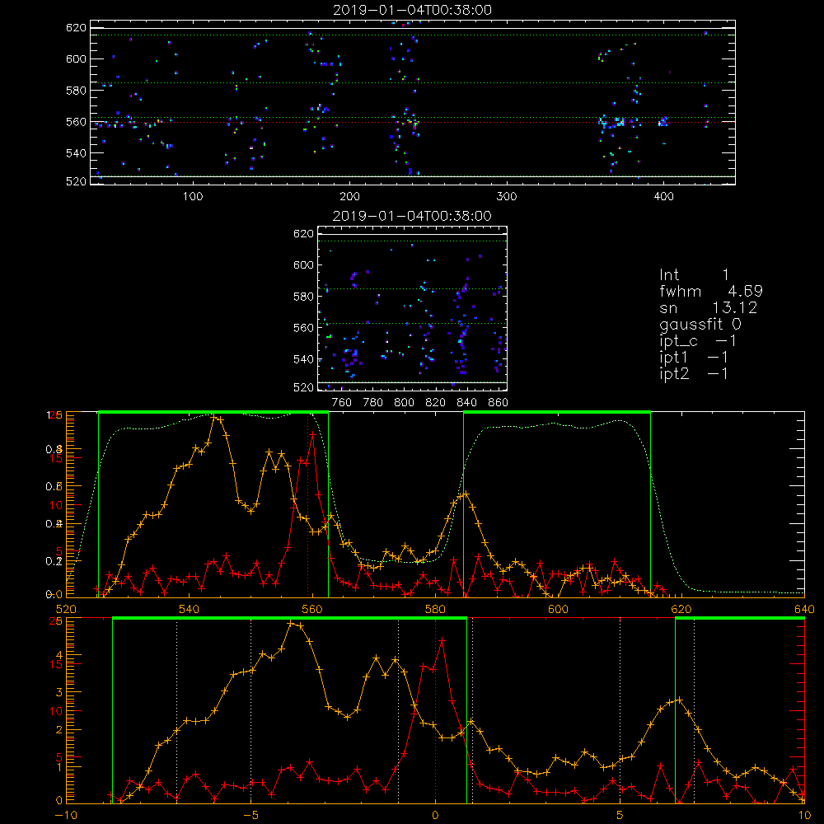Viewport: 824px width, 824px height.
Task: Click x-axis label 0 on bottom plot
Action: point(435,815)
